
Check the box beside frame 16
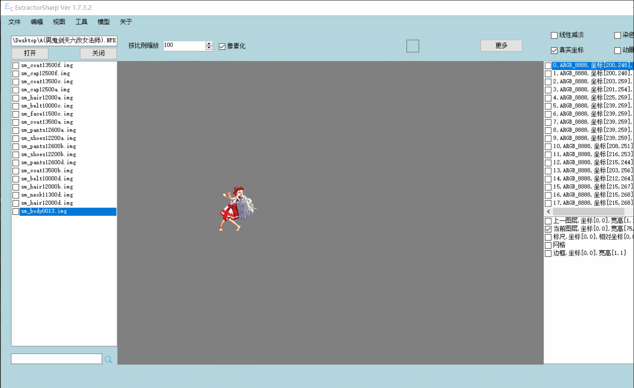tap(548, 195)
